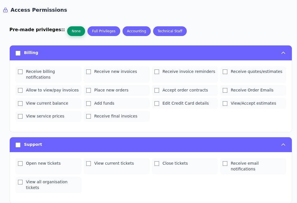Viewport: 297px width, 203px height.
Task: Check the Billing section master checkbox
Action: [x=18, y=53]
